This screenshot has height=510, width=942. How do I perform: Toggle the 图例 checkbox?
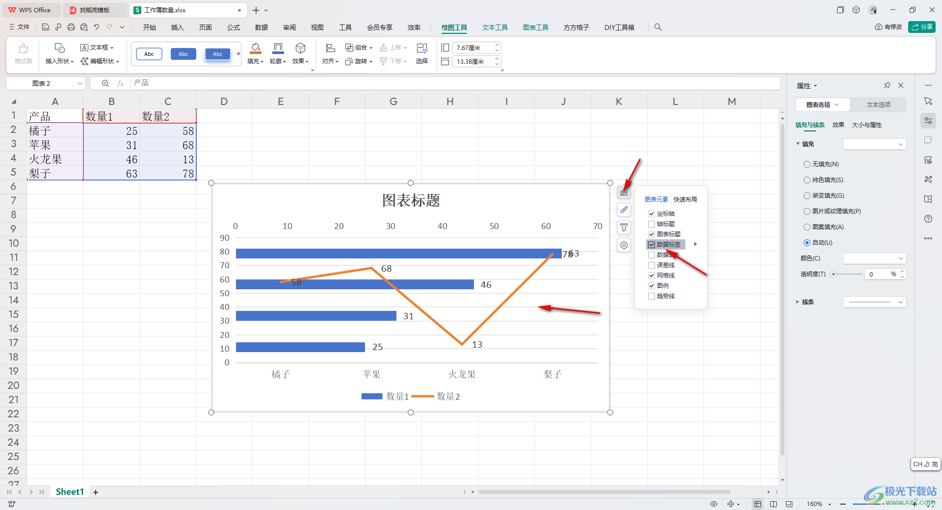(652, 286)
